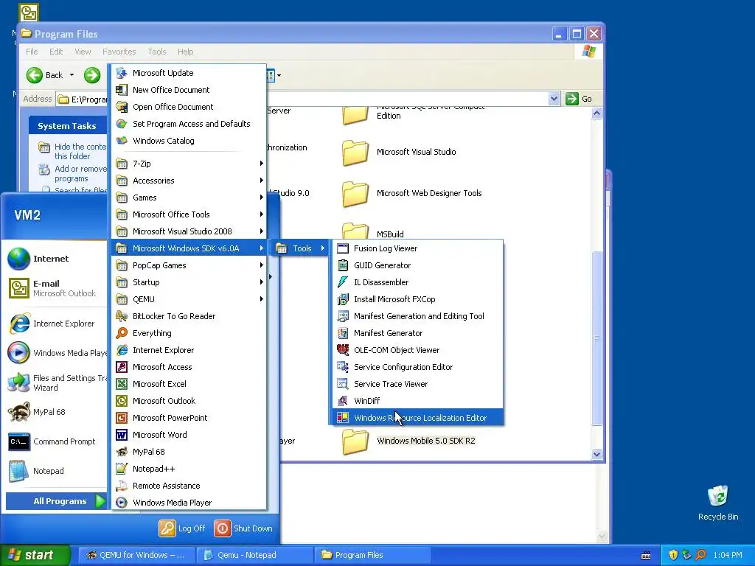Go back with the Back button
755x566 pixels.
[x=45, y=75]
